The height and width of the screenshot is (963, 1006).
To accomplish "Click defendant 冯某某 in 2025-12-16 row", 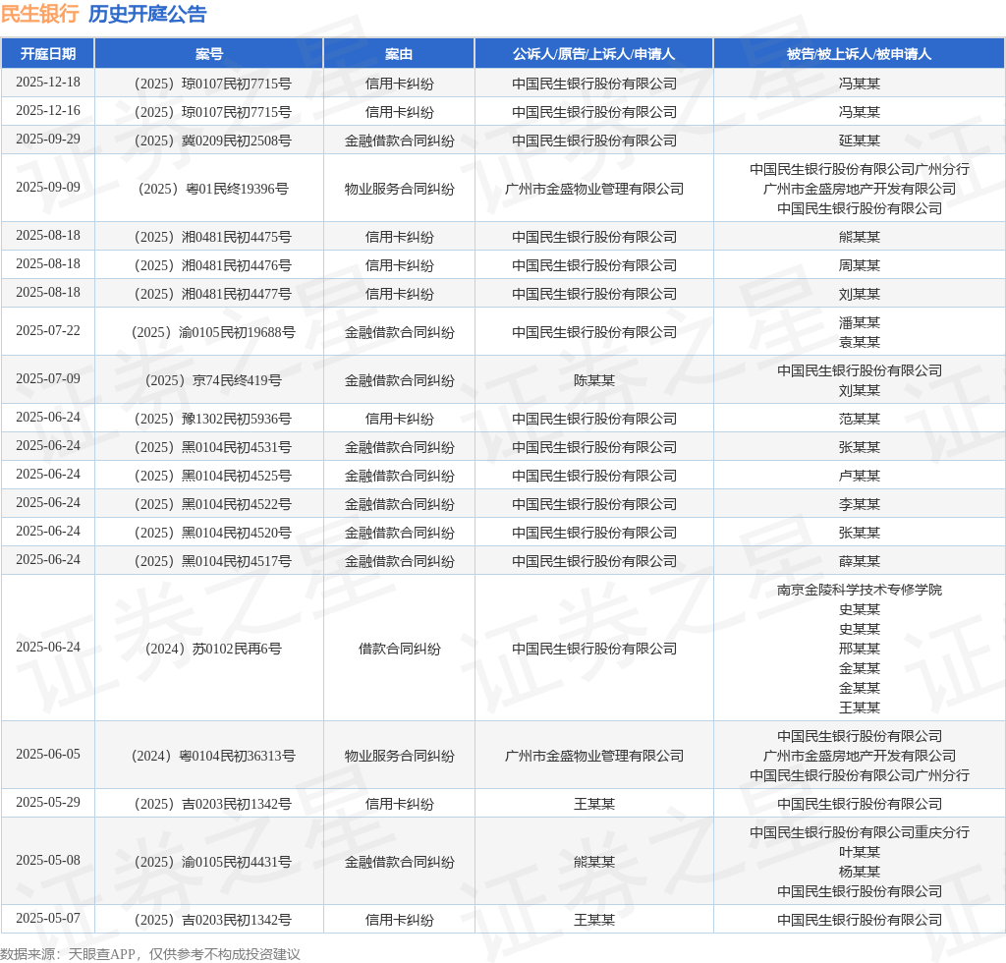I will 859,112.
